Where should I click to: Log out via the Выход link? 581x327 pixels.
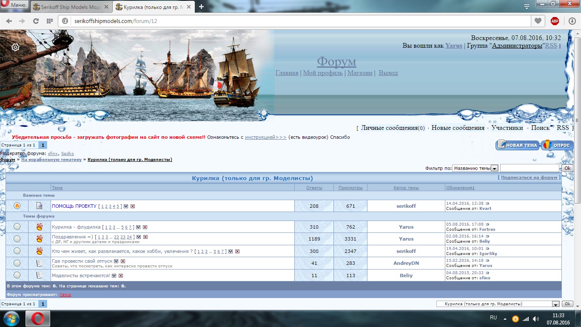[x=388, y=73]
